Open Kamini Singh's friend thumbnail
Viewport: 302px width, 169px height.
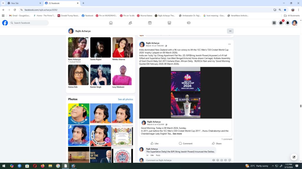pos(101,75)
